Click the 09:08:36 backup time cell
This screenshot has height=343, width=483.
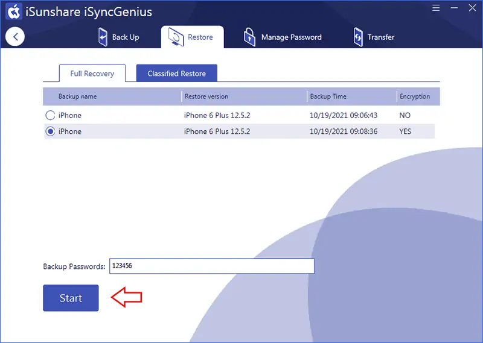[343, 131]
